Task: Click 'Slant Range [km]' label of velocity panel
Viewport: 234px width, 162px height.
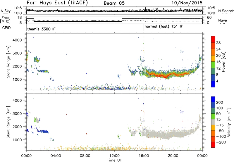Action: pos(8,122)
